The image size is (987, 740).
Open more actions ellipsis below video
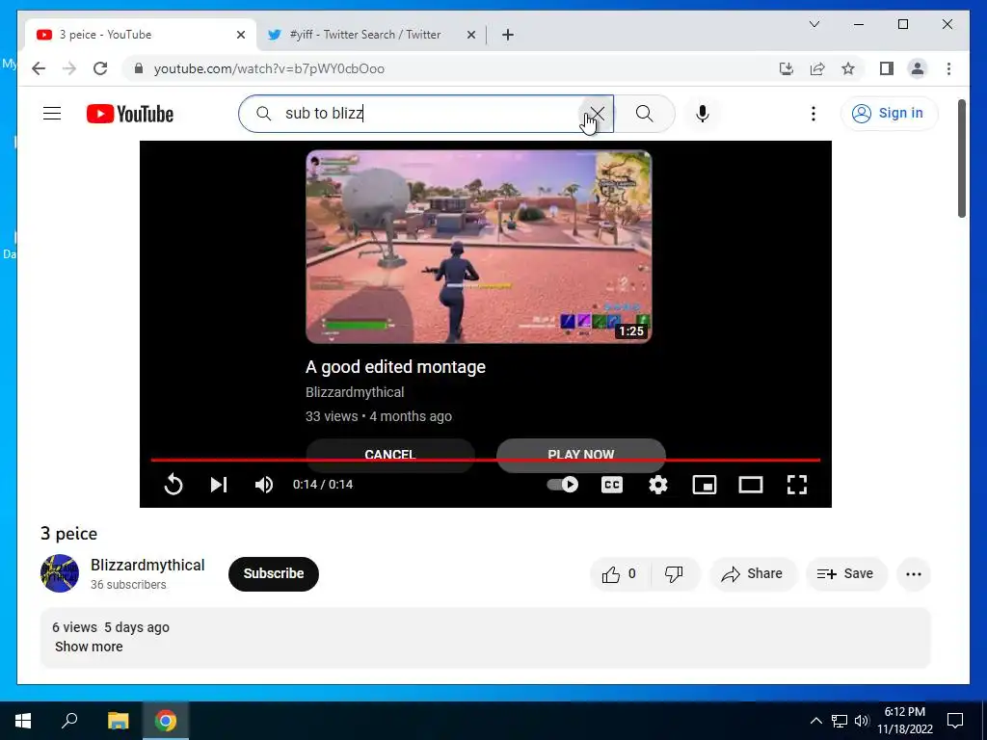tap(914, 574)
